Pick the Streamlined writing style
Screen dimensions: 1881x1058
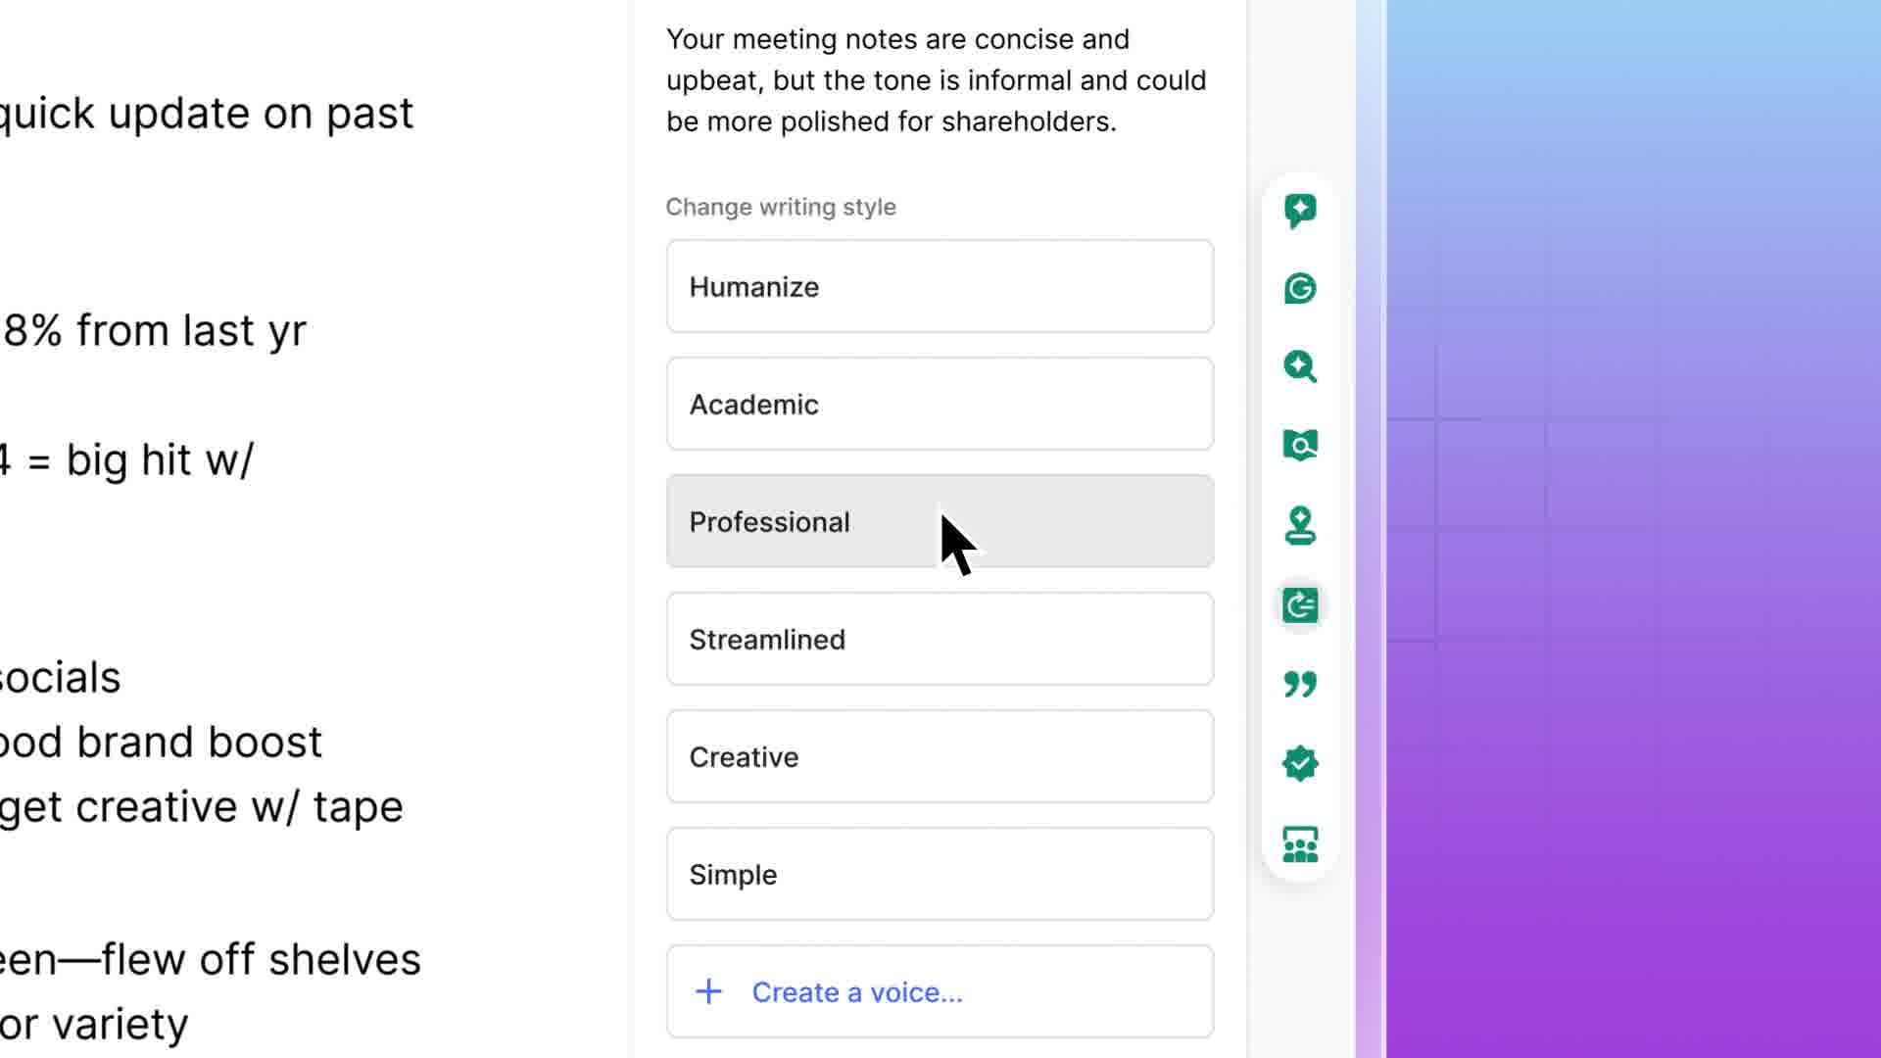coord(940,640)
